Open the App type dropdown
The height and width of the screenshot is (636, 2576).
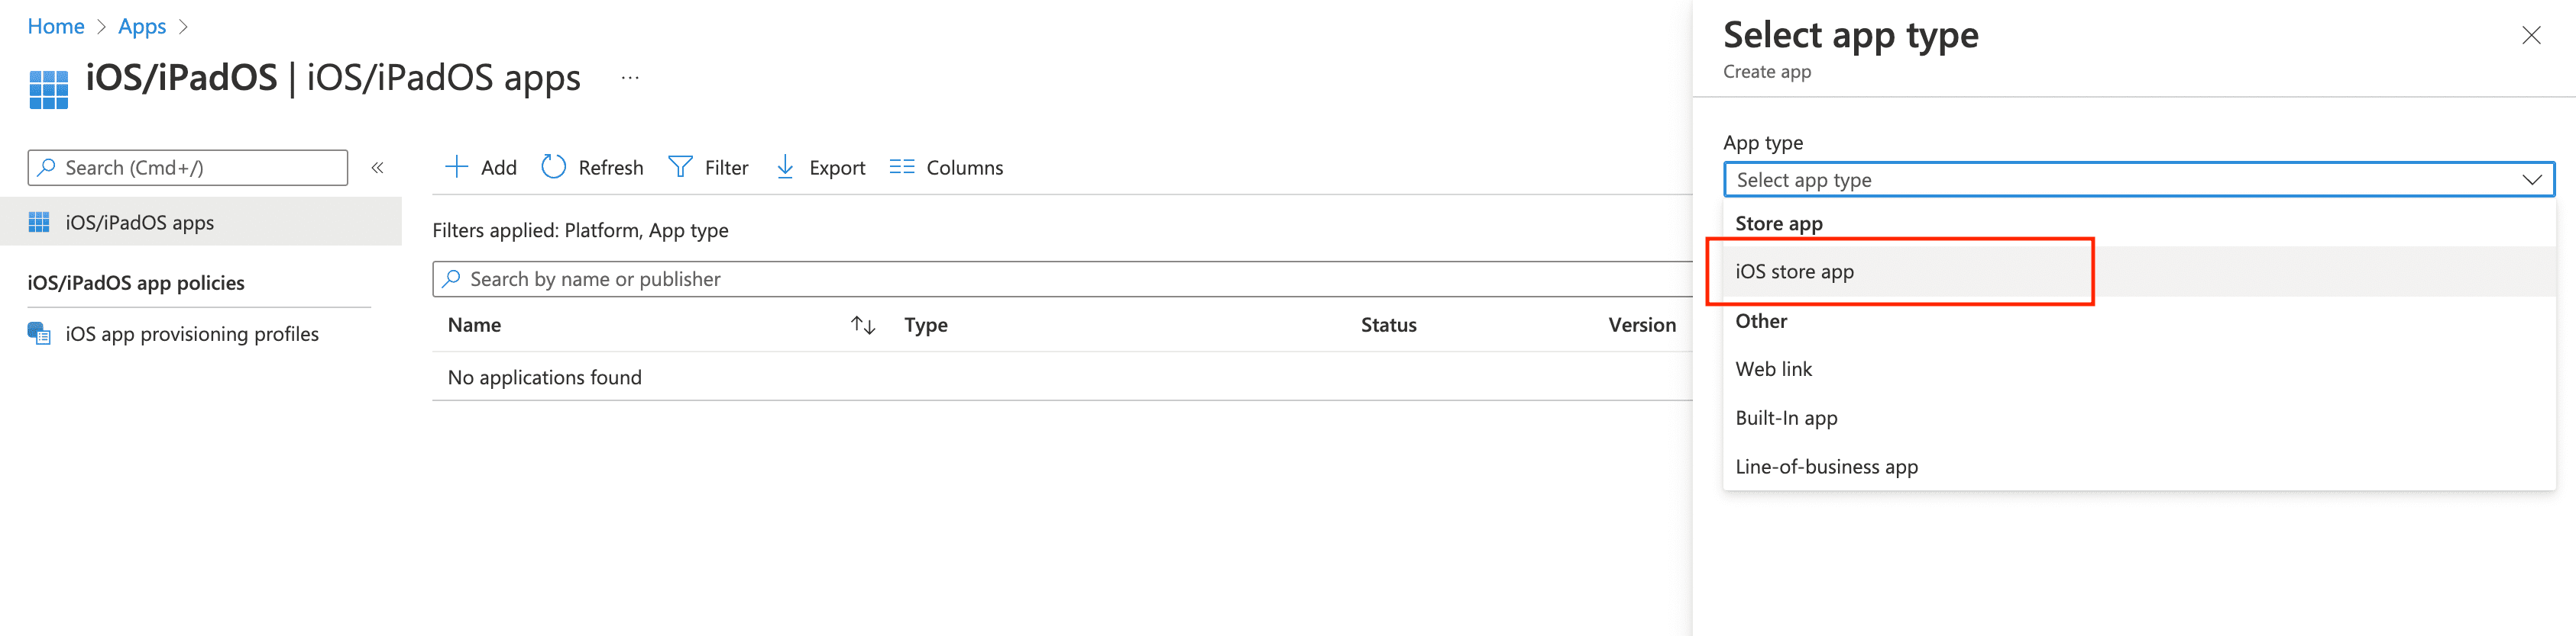(x=2138, y=180)
